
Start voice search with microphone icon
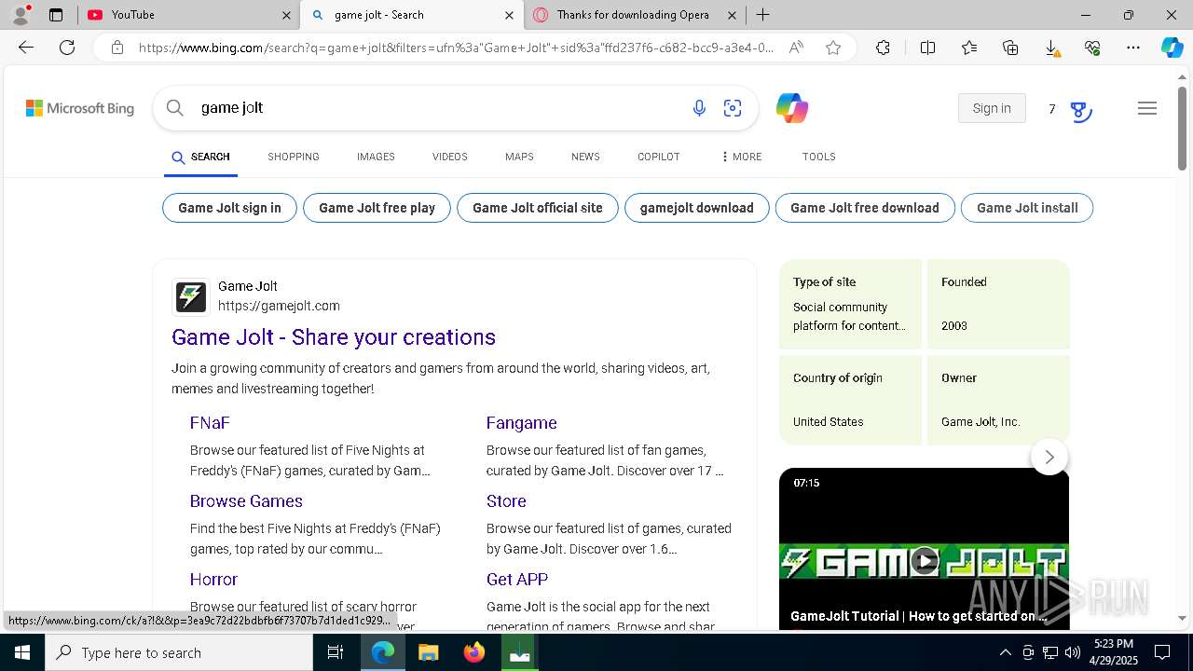pyautogui.click(x=699, y=108)
